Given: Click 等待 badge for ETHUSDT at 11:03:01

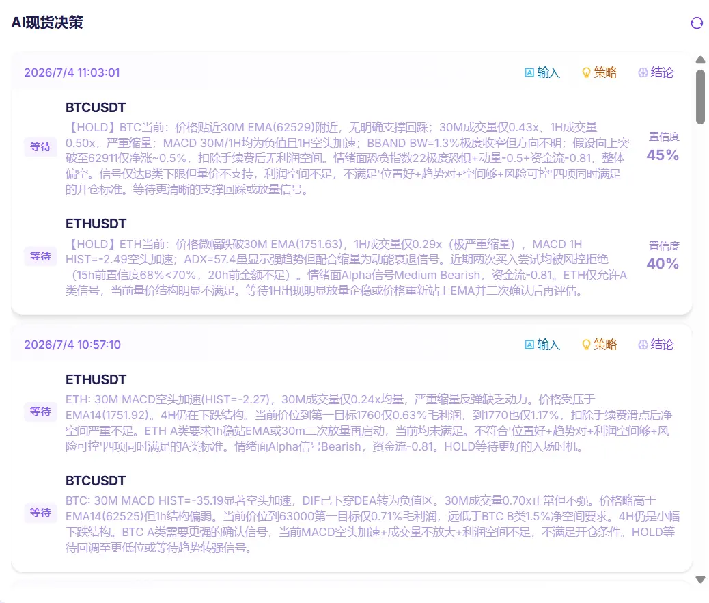Looking at the screenshot, I should pos(40,256).
